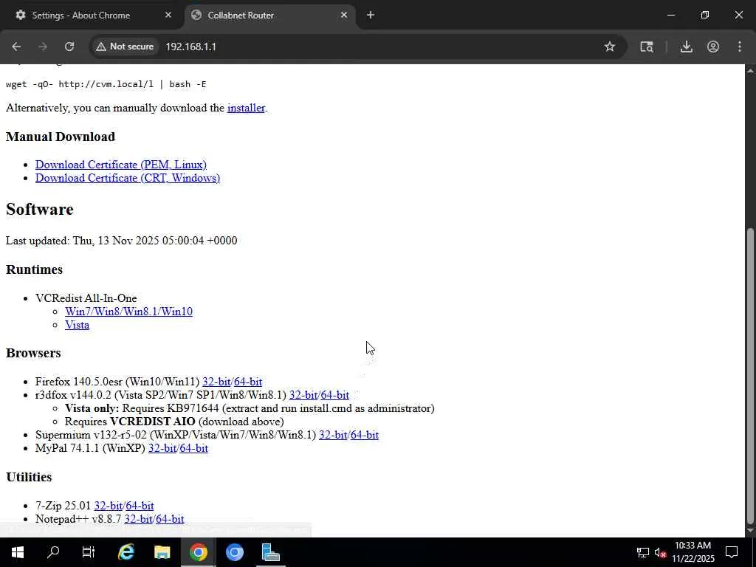This screenshot has height=567, width=756.
Task: Open the network tray icon
Action: (643, 552)
